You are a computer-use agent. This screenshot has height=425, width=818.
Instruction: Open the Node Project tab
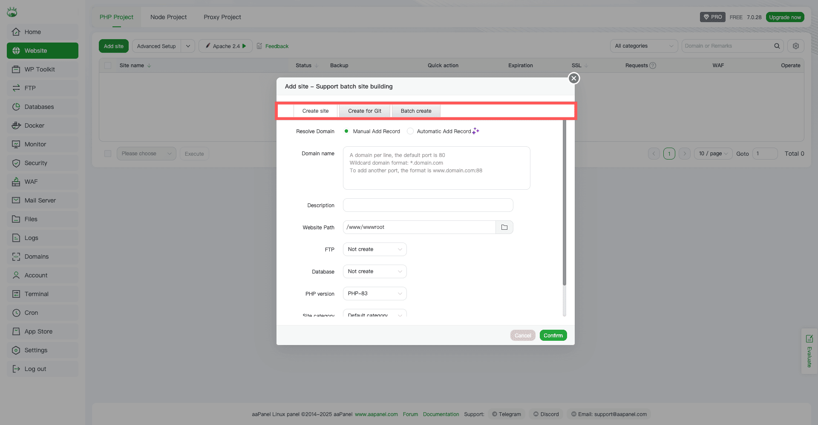point(168,17)
